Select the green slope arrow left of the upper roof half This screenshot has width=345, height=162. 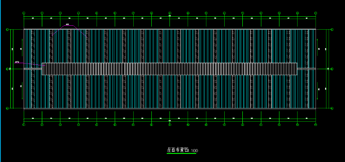[x=22, y=47]
